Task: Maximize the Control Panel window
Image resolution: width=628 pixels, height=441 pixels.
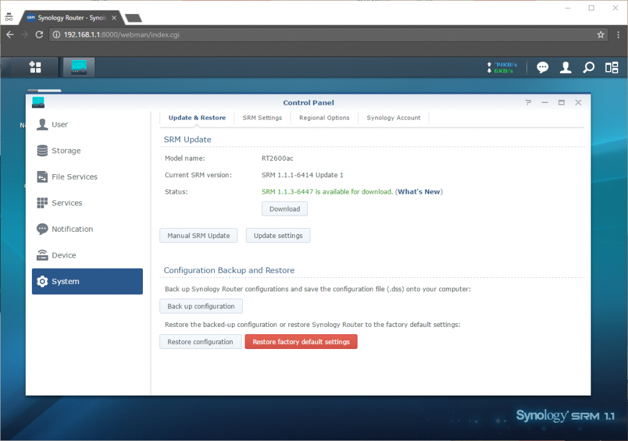Action: point(562,102)
